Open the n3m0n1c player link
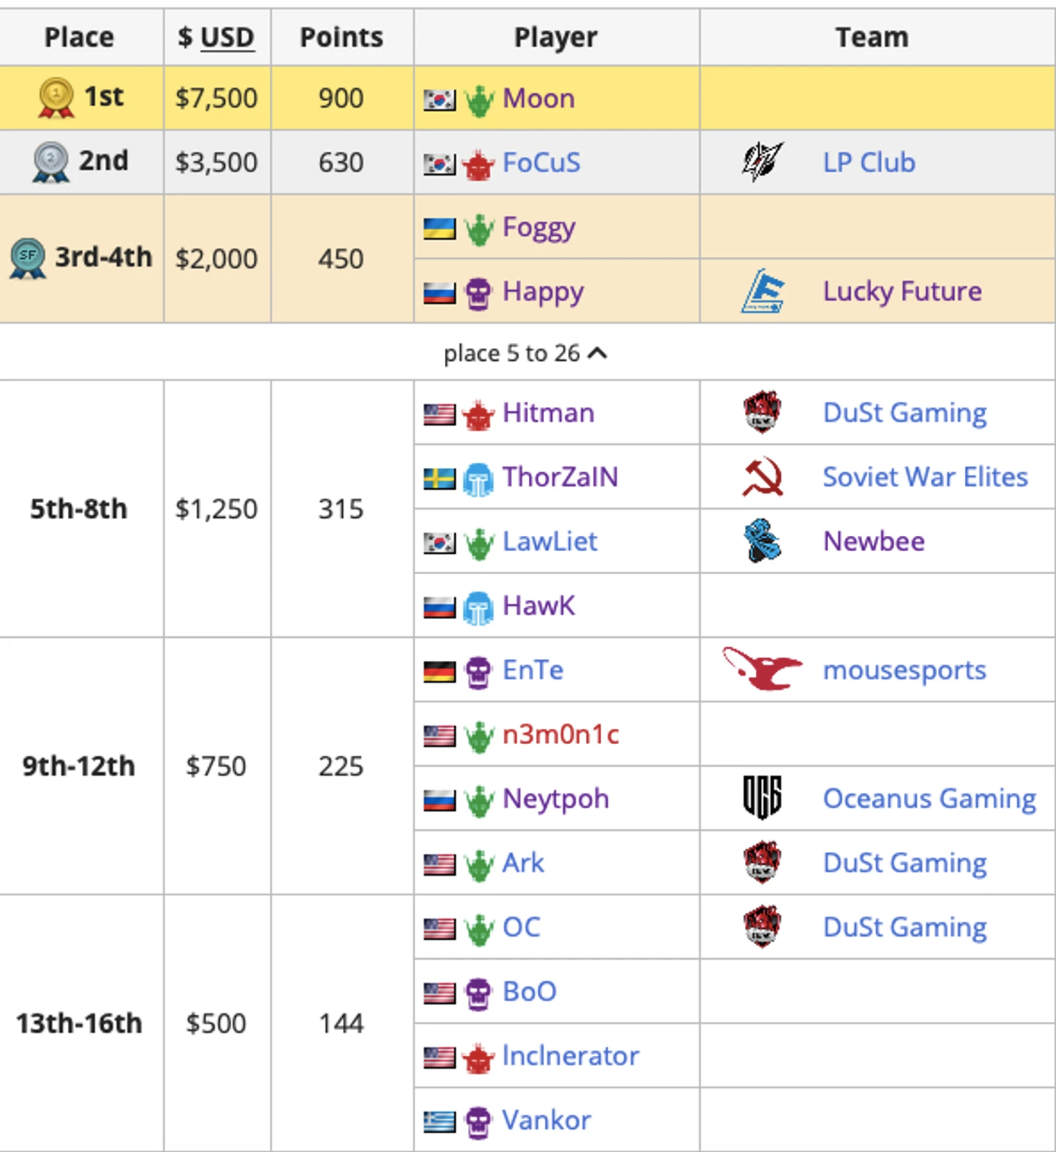Viewport: 1056px width, 1152px height. [561, 735]
